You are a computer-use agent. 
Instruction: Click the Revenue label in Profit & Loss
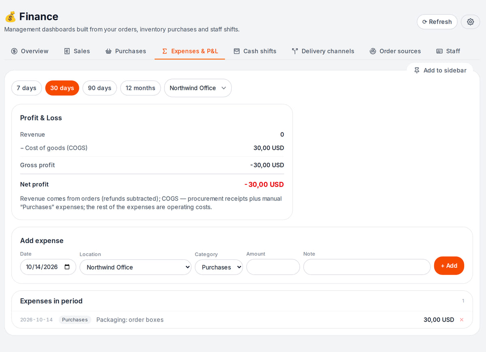coord(32,134)
